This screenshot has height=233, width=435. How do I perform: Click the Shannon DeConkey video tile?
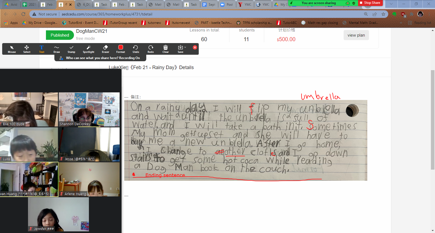click(89, 109)
